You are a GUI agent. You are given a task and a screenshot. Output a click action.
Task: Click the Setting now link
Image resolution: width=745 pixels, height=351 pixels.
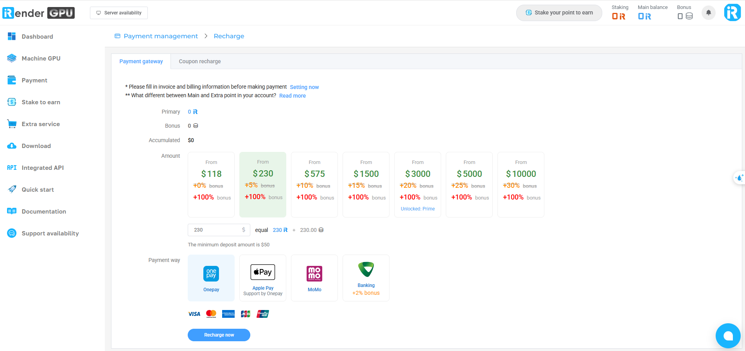[304, 87]
